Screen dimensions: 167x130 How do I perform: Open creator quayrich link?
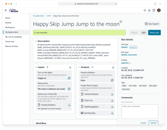point(125,63)
